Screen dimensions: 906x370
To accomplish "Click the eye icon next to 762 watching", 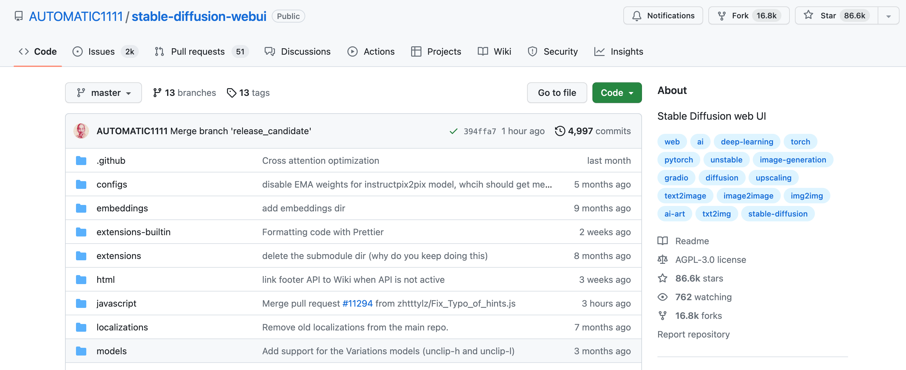I will 663,297.
